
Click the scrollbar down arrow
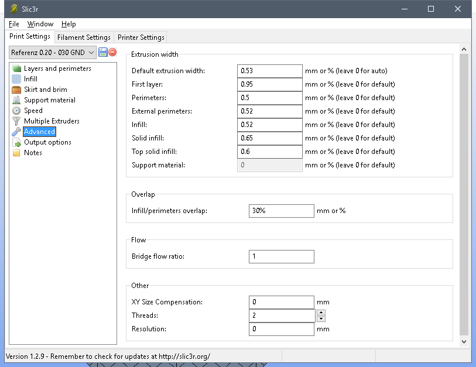(x=465, y=341)
